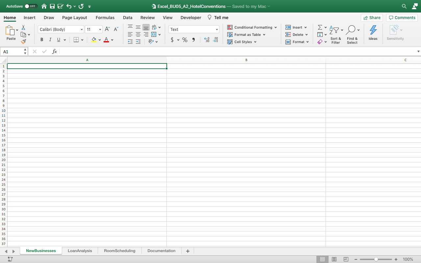Open the Home icon in title bar
The height and width of the screenshot is (263, 421).
[x=44, y=6]
